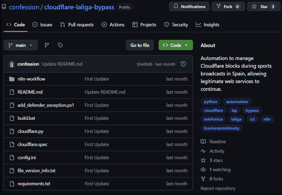Click the star count badge 3
282x195 pixels.
click(x=273, y=7)
